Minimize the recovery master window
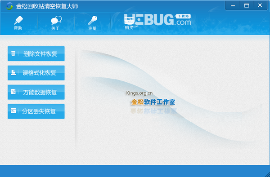This screenshot has height=177, width=270. 233,5
